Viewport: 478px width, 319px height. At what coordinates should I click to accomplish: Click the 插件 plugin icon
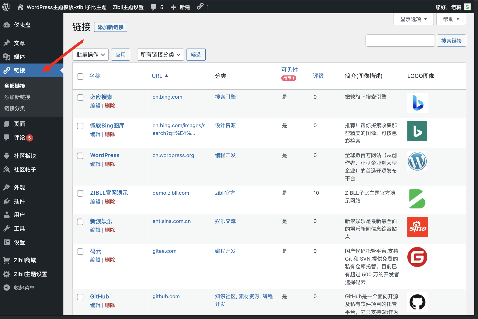coord(7,201)
